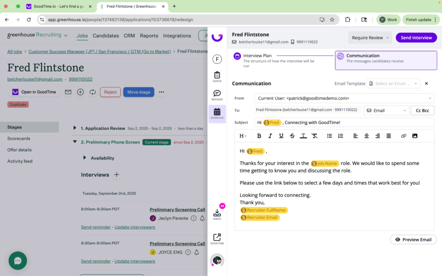Toggle italic formatting in email editor
442x276 pixels.
pyautogui.click(x=270, y=136)
